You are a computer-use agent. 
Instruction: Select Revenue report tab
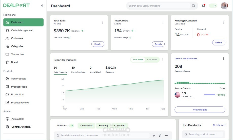(111, 70)
